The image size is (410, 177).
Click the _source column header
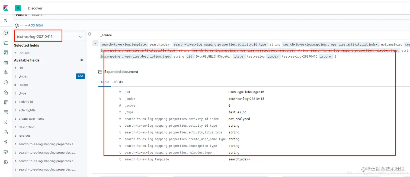106,35
